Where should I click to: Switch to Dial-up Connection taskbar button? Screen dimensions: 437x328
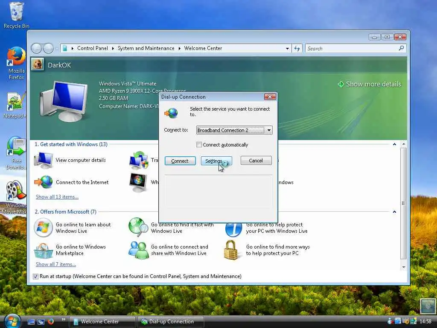pos(171,322)
